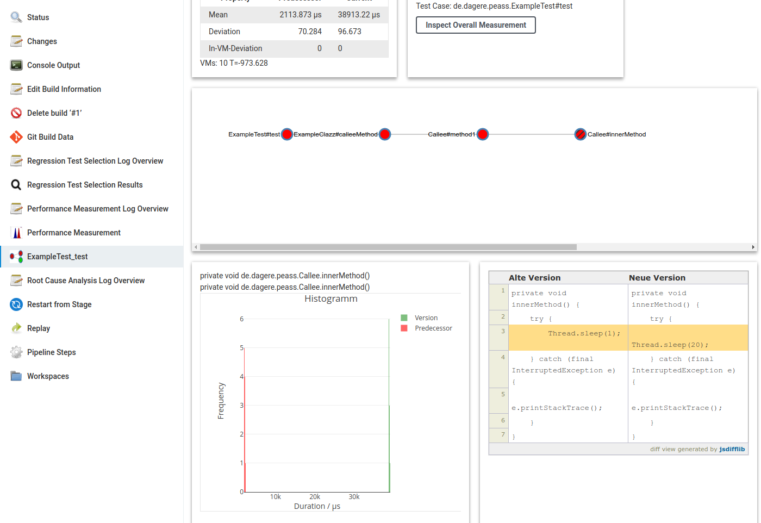Image resolution: width=761 pixels, height=523 pixels.
Task: Select the Callee#innerMethod tree node
Action: [x=581, y=134]
